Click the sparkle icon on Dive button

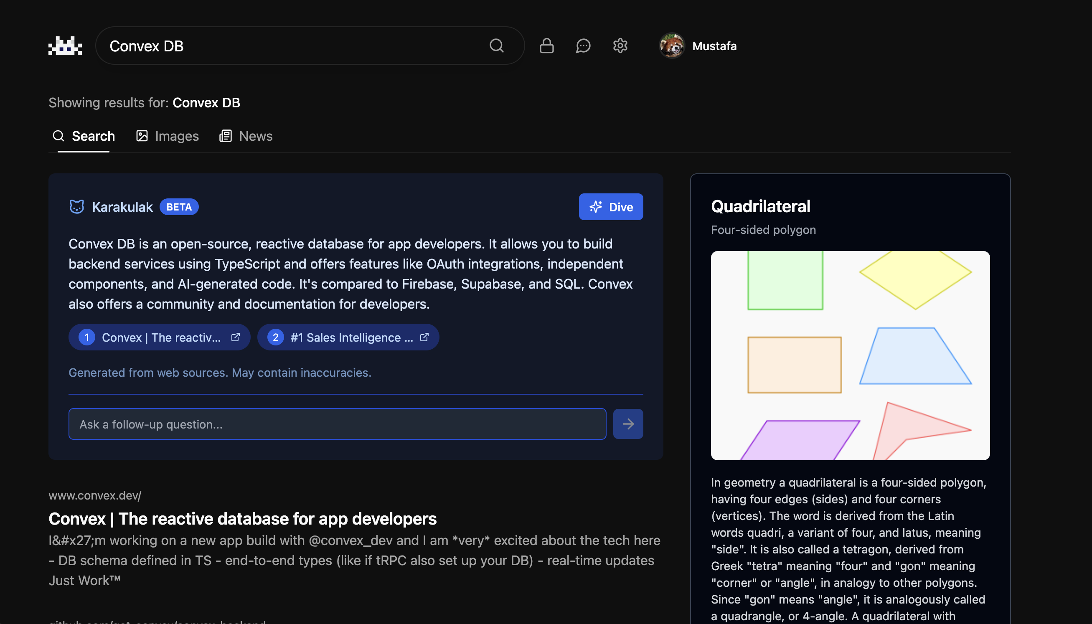(596, 207)
